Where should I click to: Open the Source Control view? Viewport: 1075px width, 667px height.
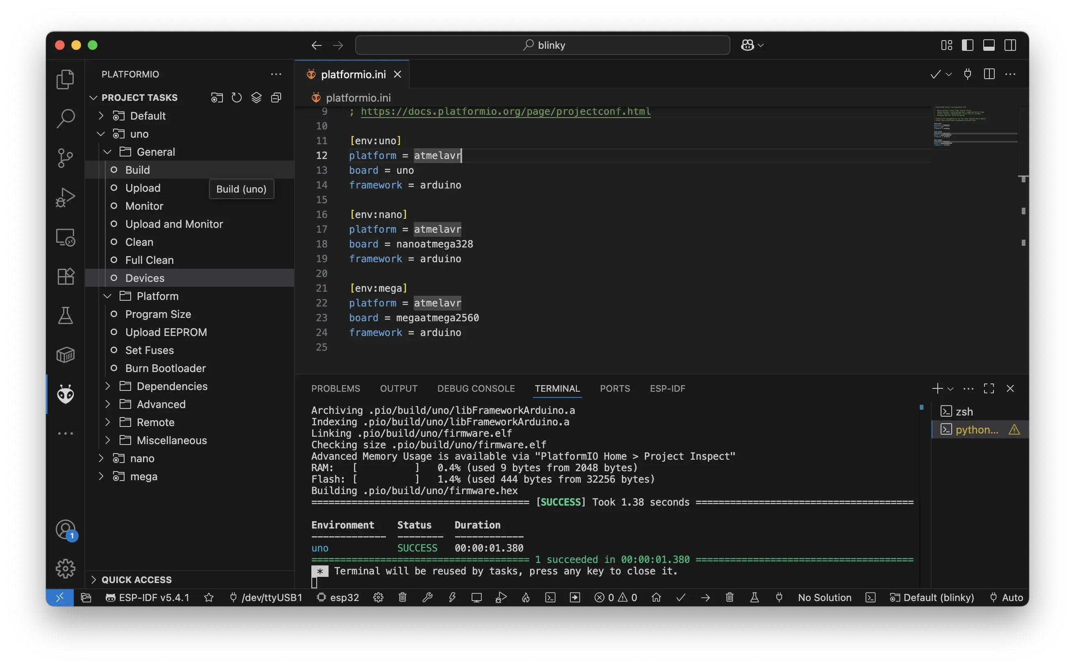click(x=65, y=158)
